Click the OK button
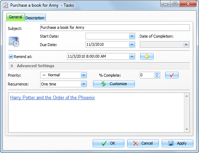Image resolution: width=199 pixels, height=153 pixels. click(x=108, y=144)
